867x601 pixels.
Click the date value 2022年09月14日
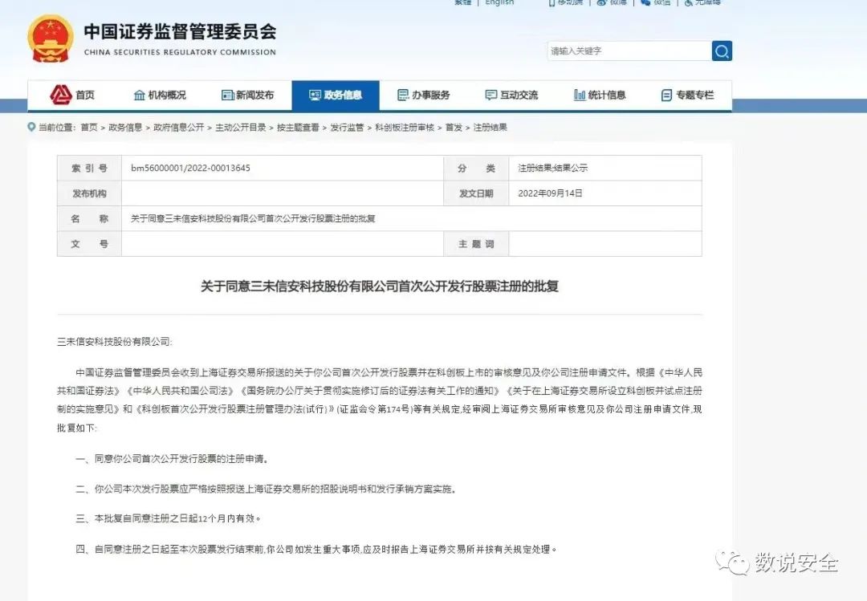[x=550, y=193]
